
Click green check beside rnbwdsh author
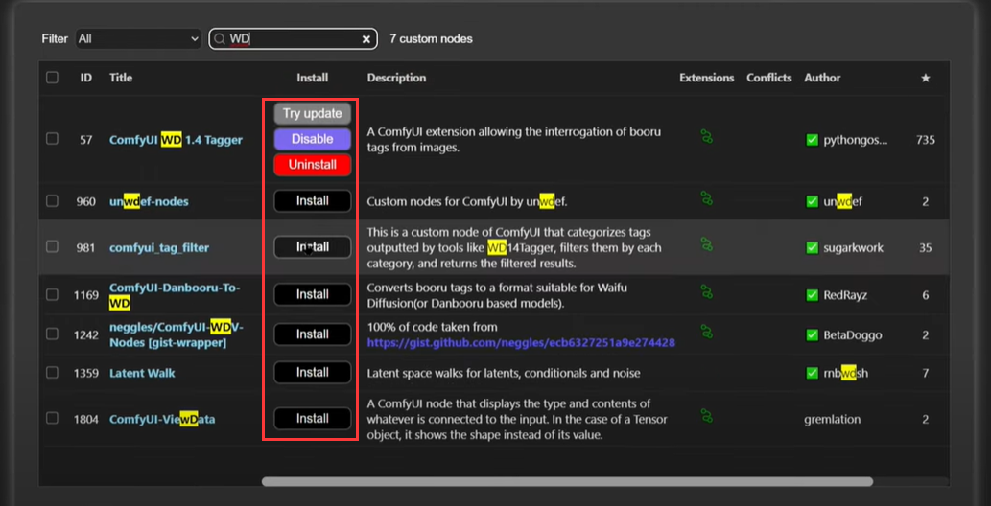point(813,374)
